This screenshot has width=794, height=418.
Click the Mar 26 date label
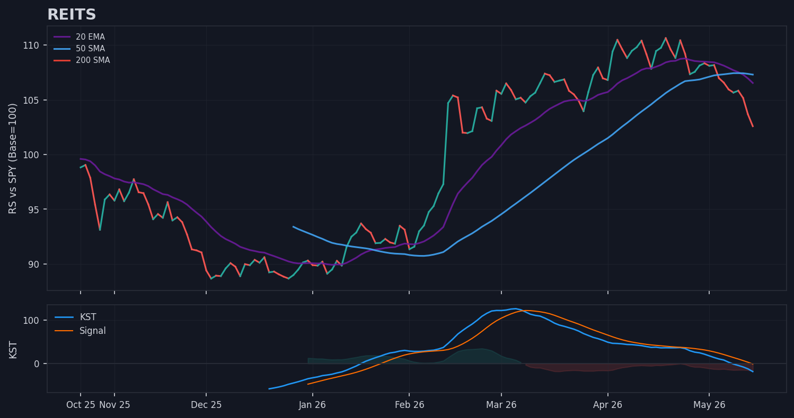click(x=501, y=405)
